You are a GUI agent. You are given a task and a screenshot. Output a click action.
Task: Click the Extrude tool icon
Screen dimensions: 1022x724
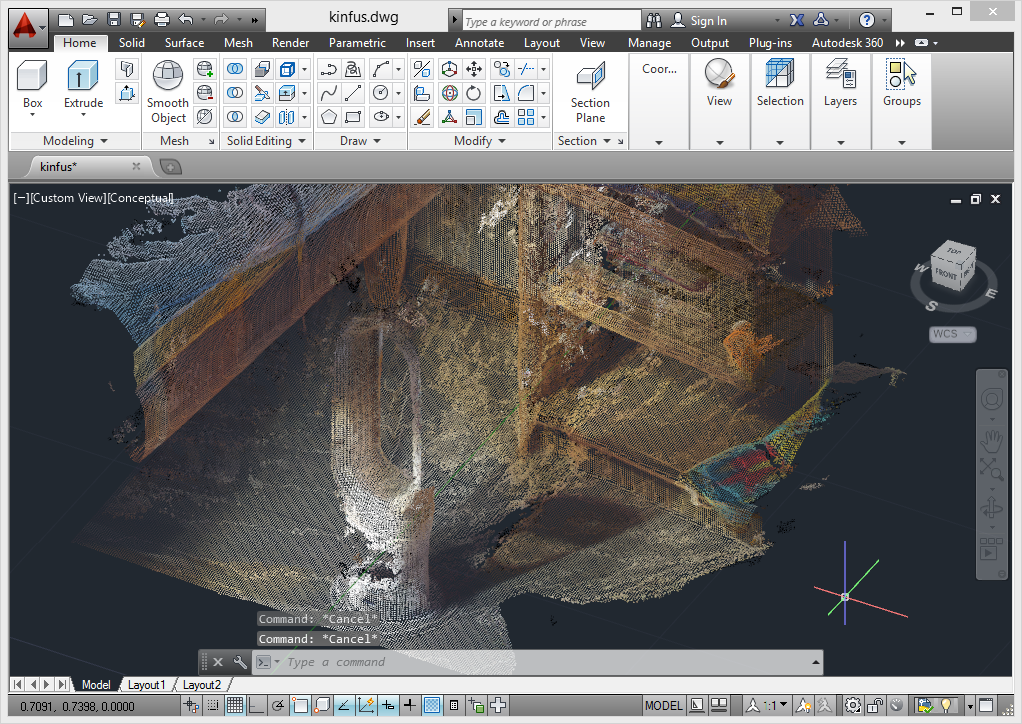tap(83, 77)
